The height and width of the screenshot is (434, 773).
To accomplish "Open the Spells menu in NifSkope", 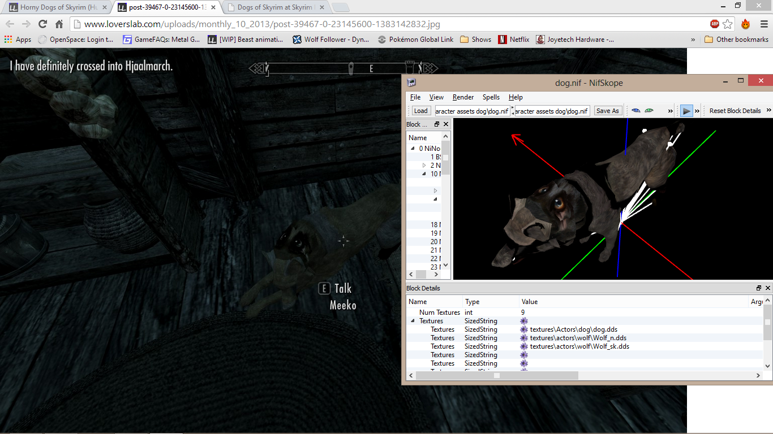I will pyautogui.click(x=491, y=97).
